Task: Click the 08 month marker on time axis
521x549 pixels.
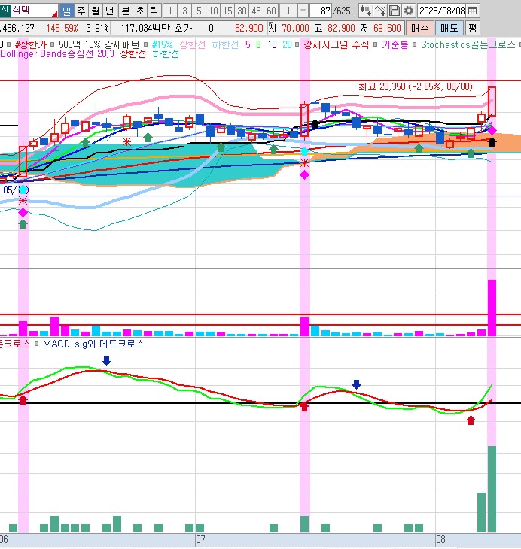Action: click(440, 539)
